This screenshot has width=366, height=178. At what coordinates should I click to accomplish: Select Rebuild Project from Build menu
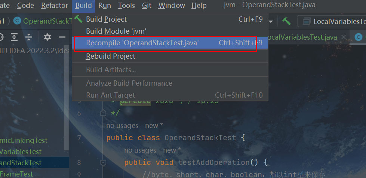click(x=111, y=56)
